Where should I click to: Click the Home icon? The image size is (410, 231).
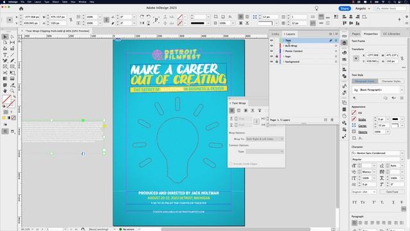click(21, 8)
